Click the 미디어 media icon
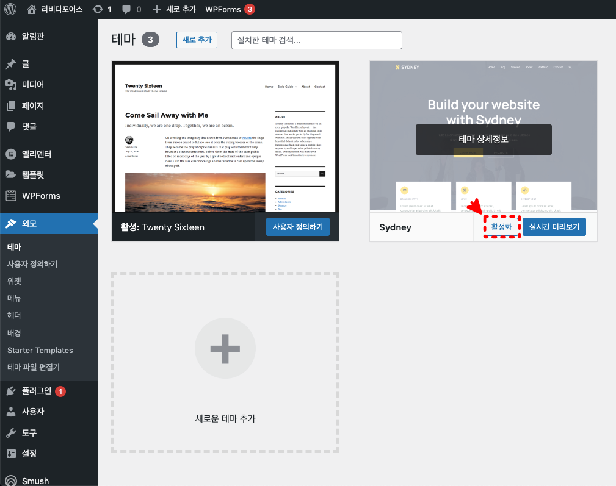 [x=11, y=84]
